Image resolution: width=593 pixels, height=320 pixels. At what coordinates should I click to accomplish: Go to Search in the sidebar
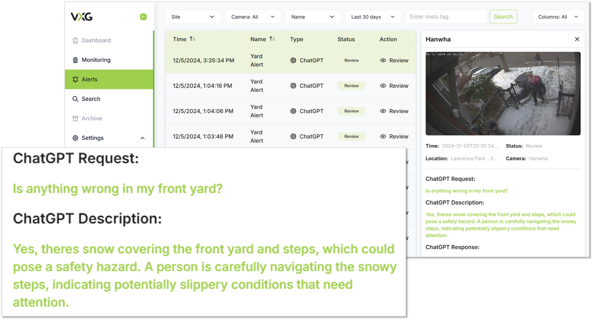[x=91, y=99]
